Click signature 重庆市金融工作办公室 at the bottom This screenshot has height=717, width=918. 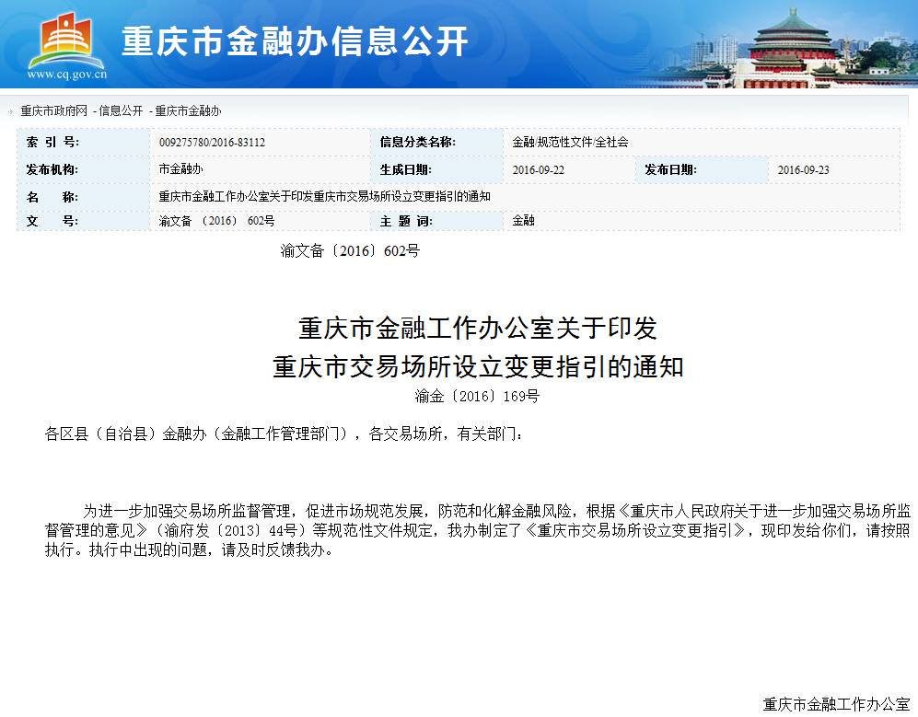pos(837,704)
